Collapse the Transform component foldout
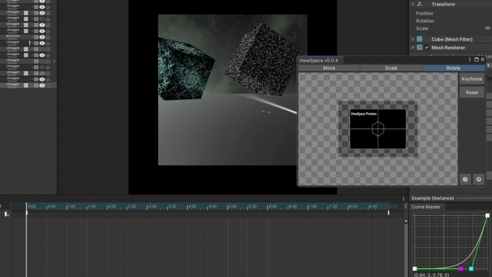The image size is (492, 277). [x=412, y=4]
